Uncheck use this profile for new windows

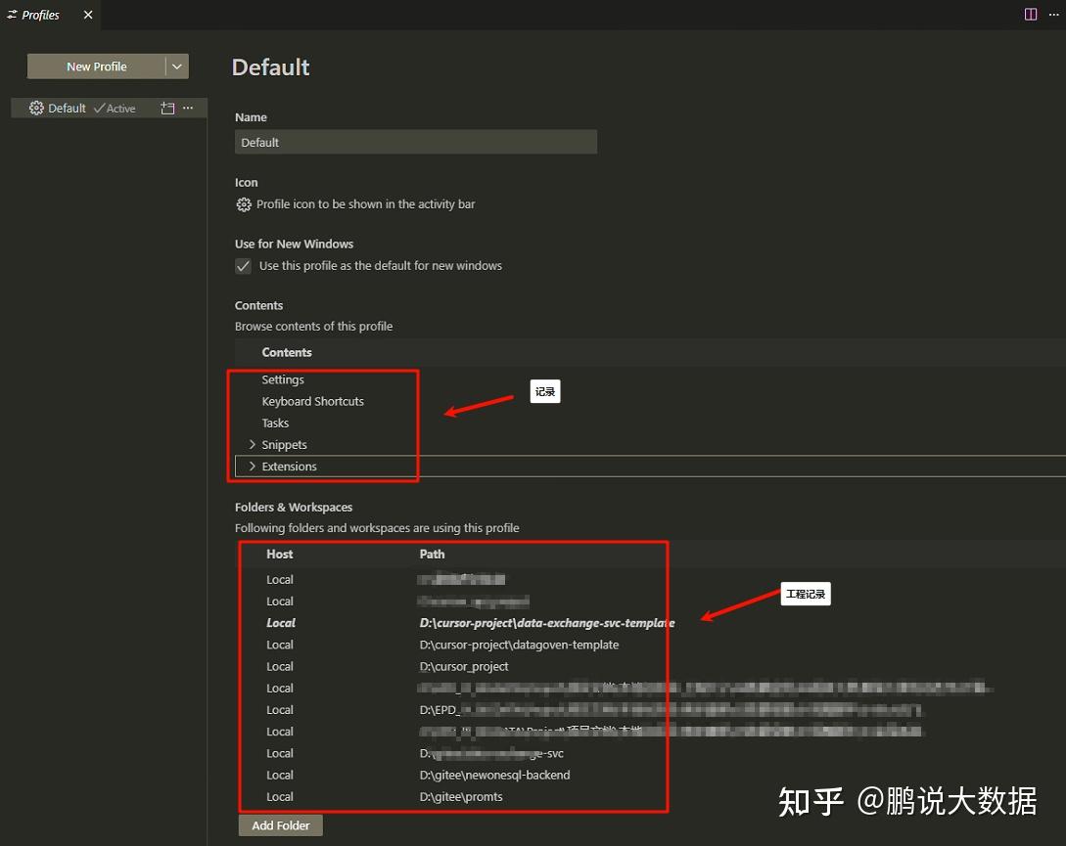[244, 266]
